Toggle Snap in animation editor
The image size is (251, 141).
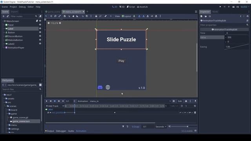135,127
